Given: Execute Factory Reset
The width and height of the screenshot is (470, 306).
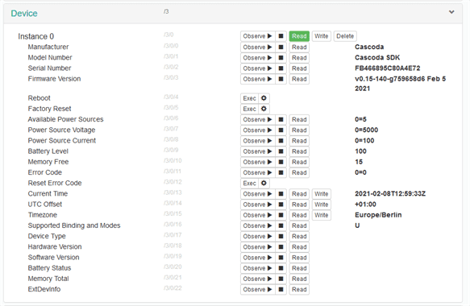Looking at the screenshot, I should tap(249, 109).
